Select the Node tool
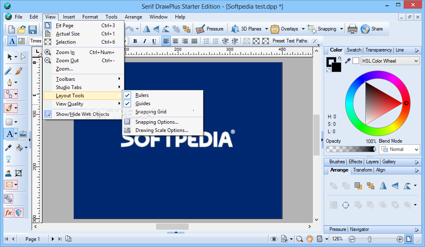Viewport: 425px width, 247px height. pos(23,57)
